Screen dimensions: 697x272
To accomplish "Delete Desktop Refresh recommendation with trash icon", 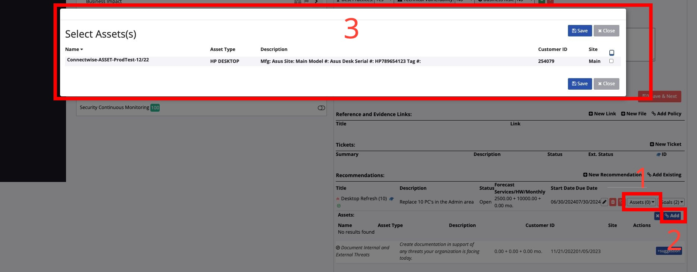I will (613, 202).
